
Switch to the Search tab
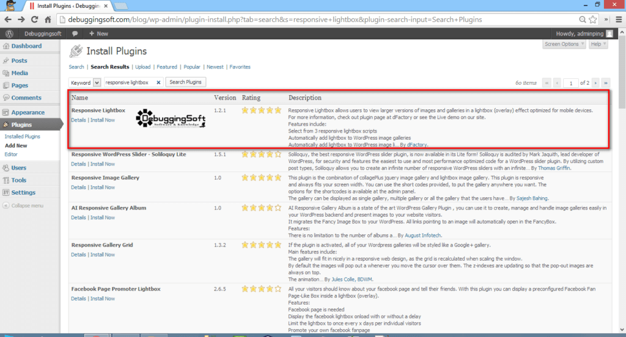click(76, 67)
